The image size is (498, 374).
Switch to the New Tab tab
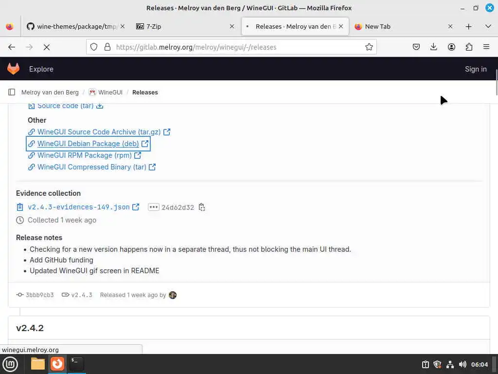(x=403, y=27)
